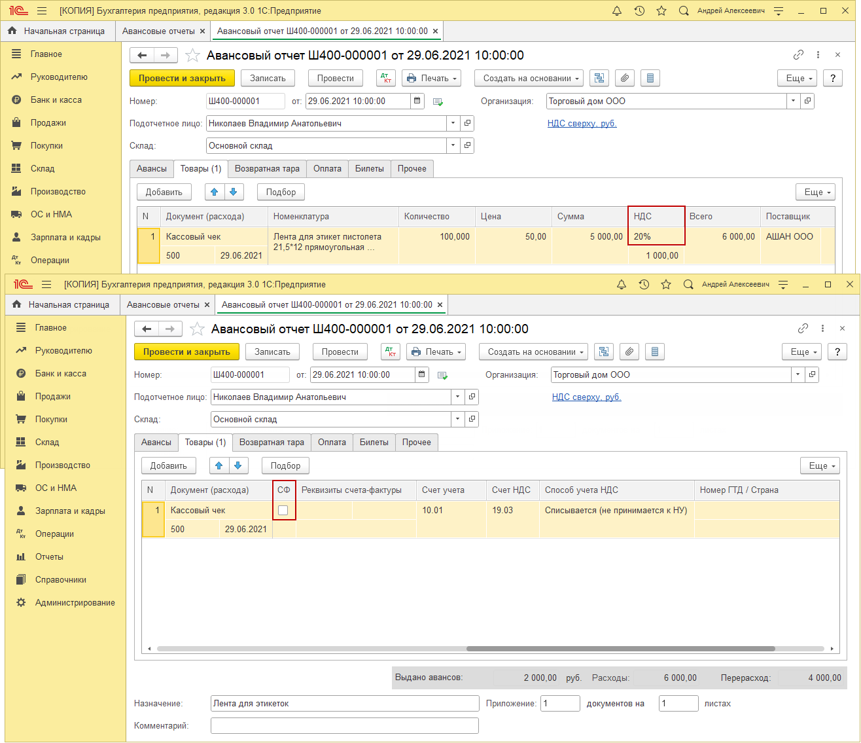Image resolution: width=861 pixels, height=743 pixels.
Task: Star the document as favorite in lower window
Action: (197, 329)
